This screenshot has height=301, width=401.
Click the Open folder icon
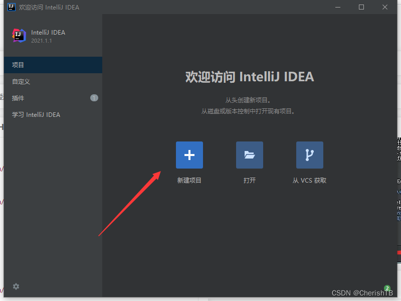(249, 155)
